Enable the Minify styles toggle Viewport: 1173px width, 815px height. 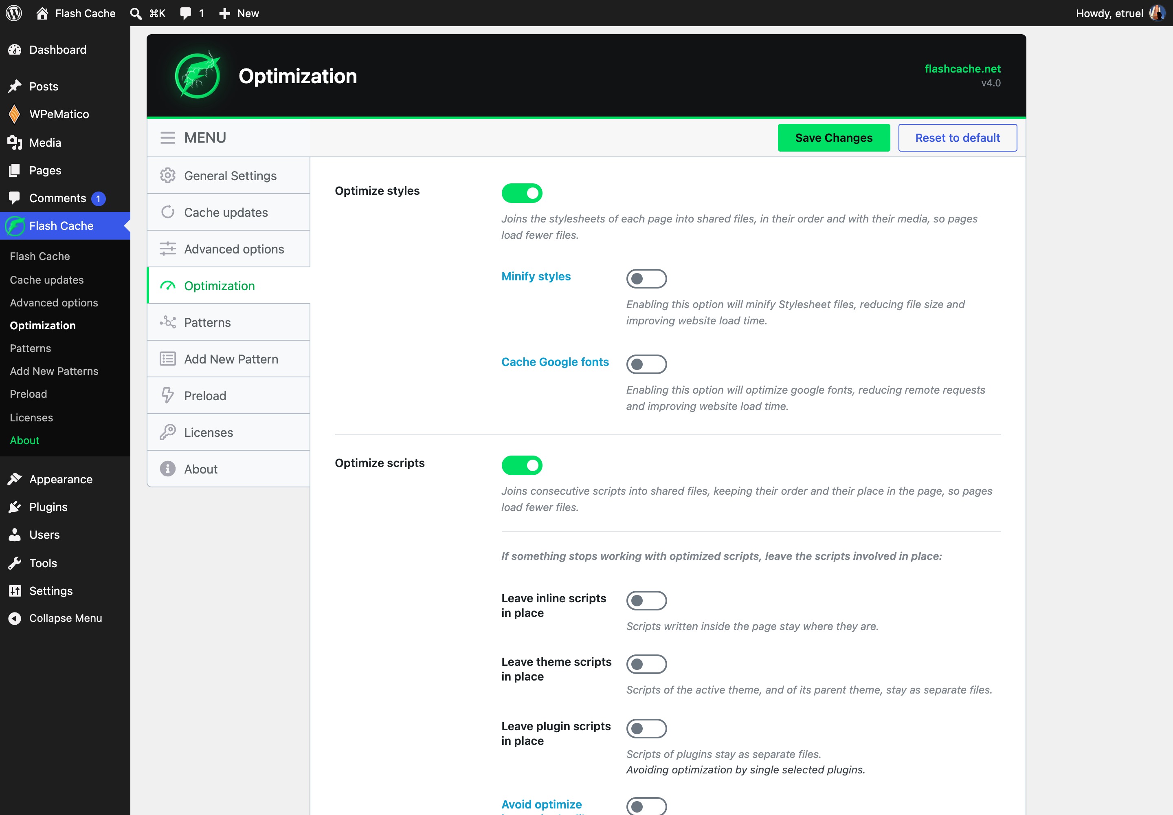pyautogui.click(x=646, y=279)
